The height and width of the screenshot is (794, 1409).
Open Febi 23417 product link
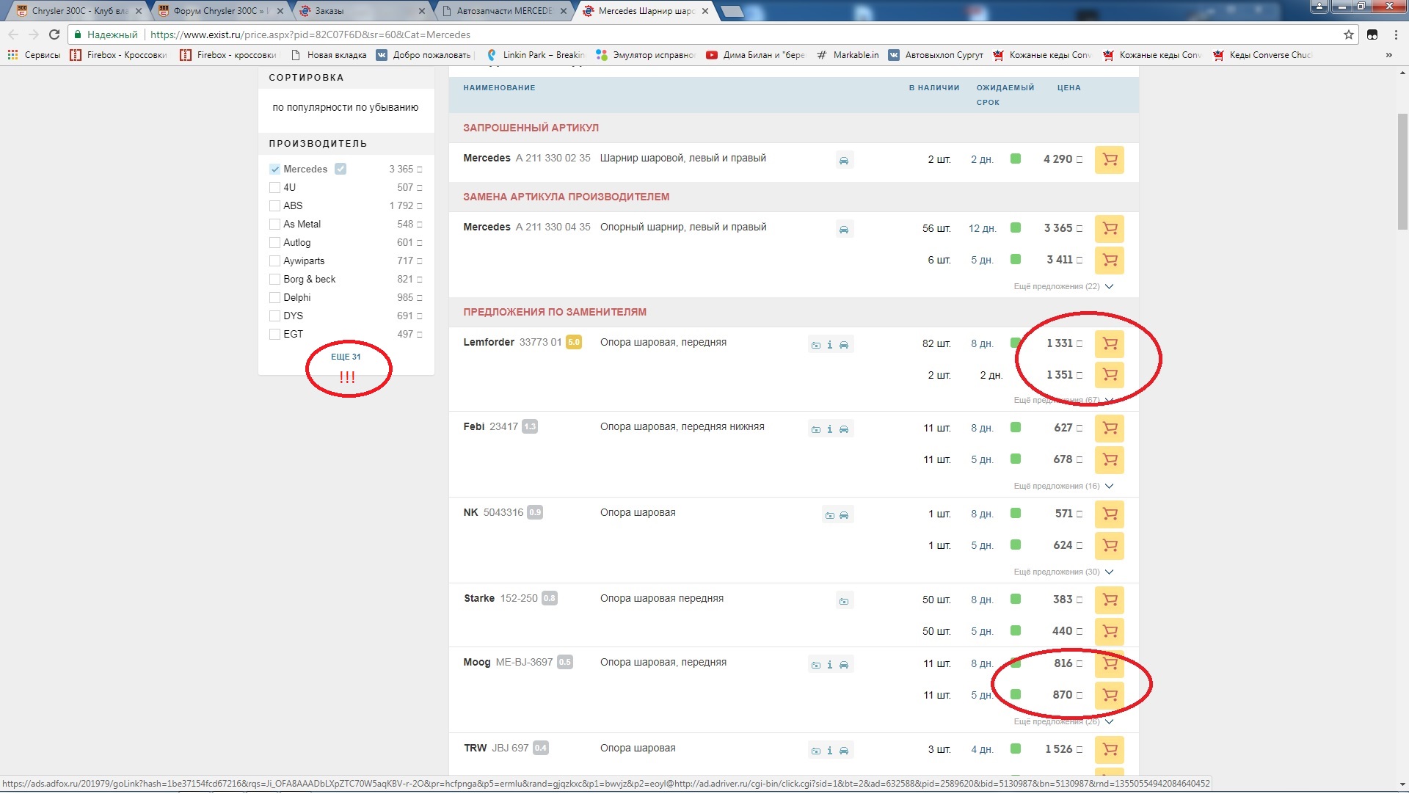[x=490, y=426]
